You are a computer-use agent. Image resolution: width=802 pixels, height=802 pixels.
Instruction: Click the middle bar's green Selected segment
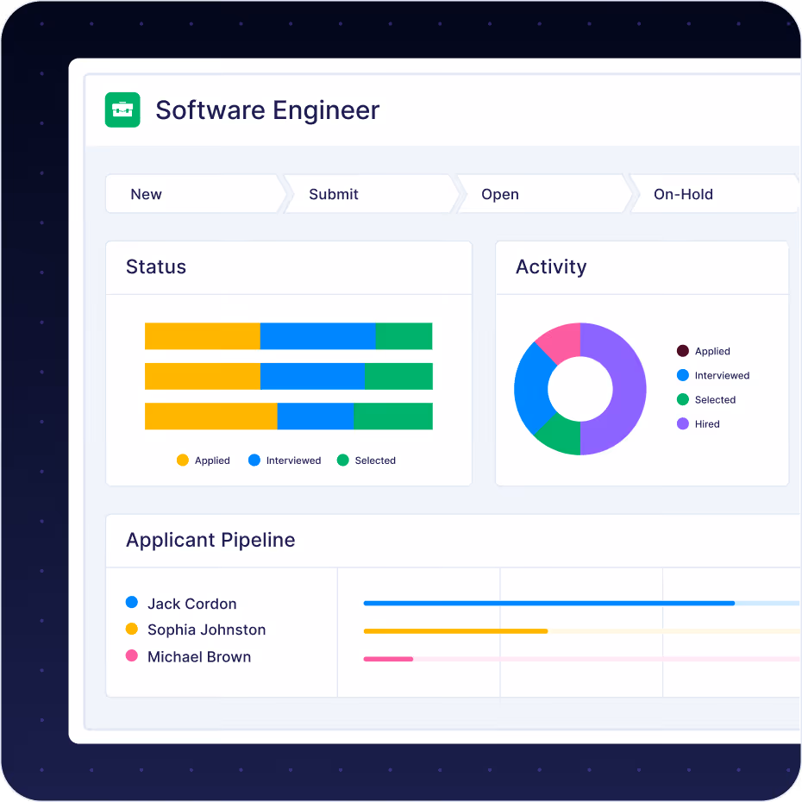[x=398, y=377]
